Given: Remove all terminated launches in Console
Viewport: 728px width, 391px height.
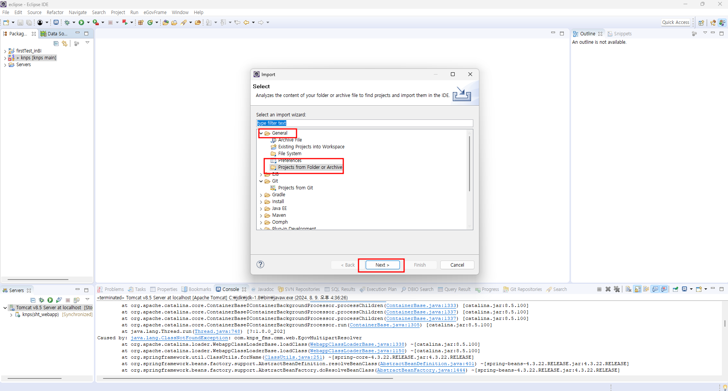Looking at the screenshot, I should pos(617,289).
